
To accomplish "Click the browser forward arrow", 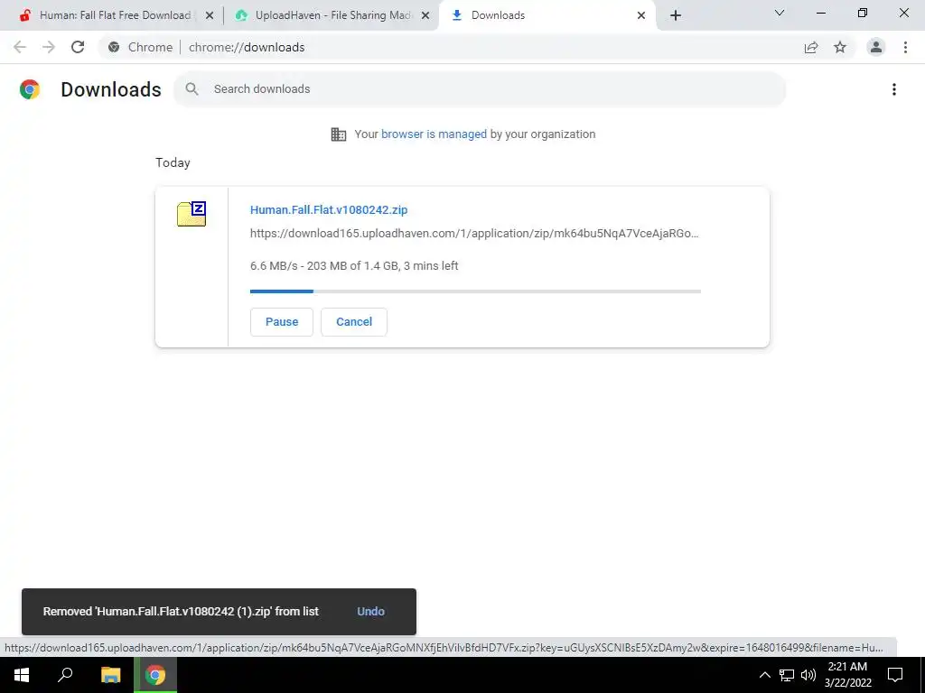I will [x=49, y=47].
